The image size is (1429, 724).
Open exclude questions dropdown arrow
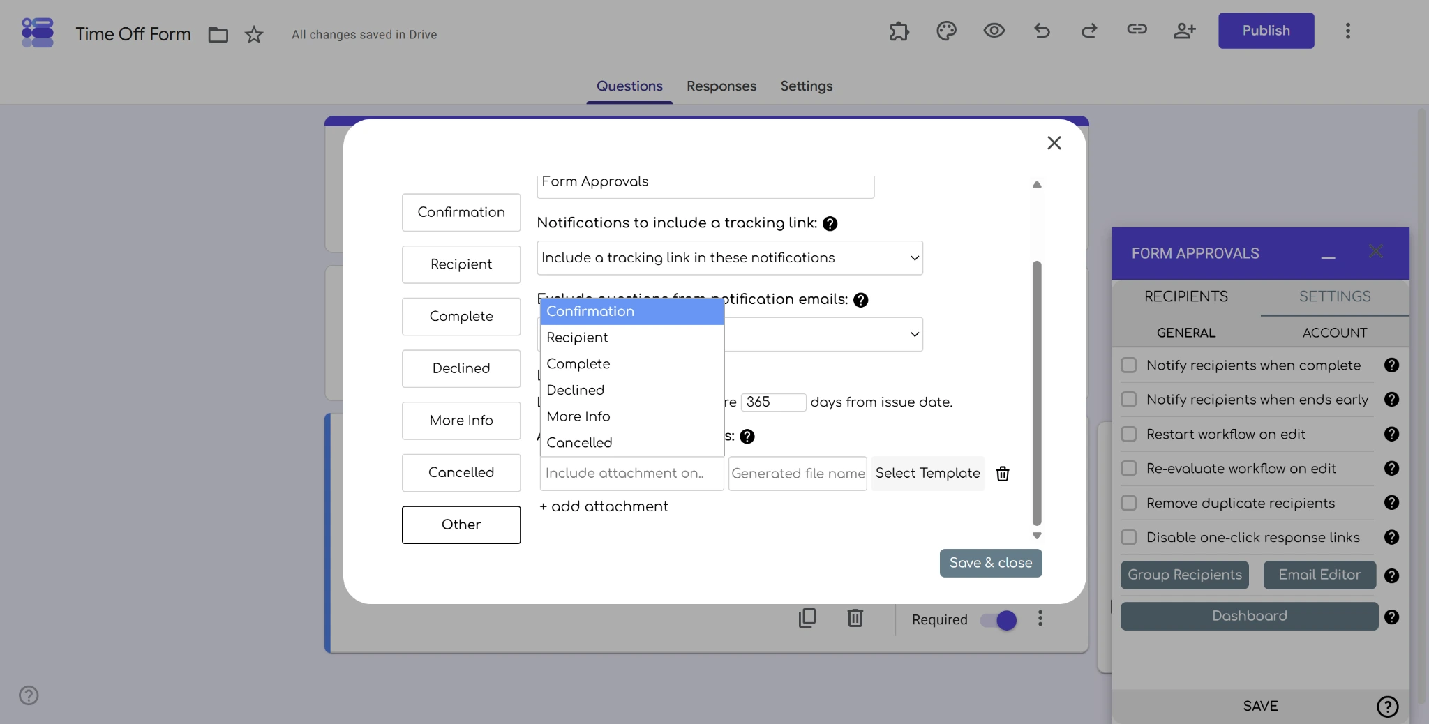(x=914, y=335)
